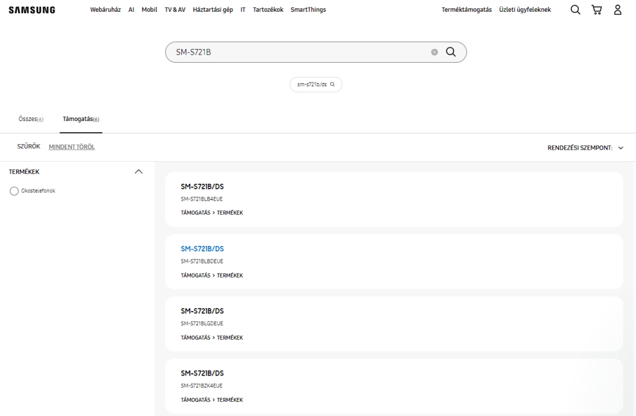Select the Támogatás tab
The width and height of the screenshot is (636, 416).
pos(81,119)
